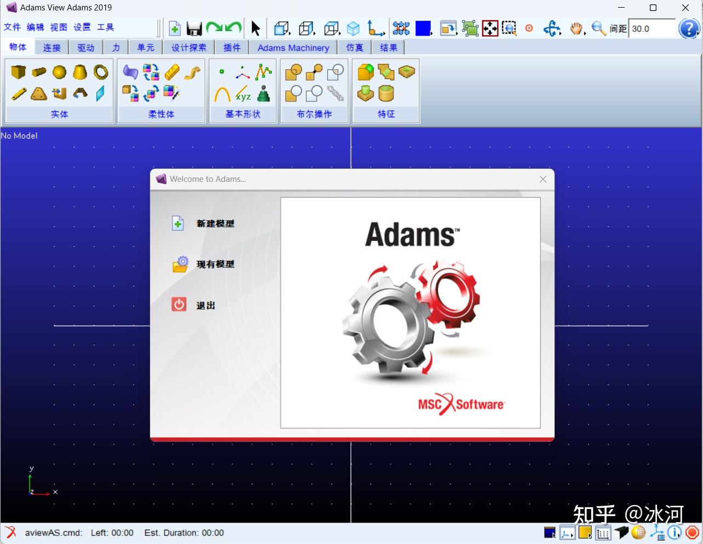Screen dimensions: 703x544
Task: Click the 间距 value input field
Action: click(x=652, y=28)
